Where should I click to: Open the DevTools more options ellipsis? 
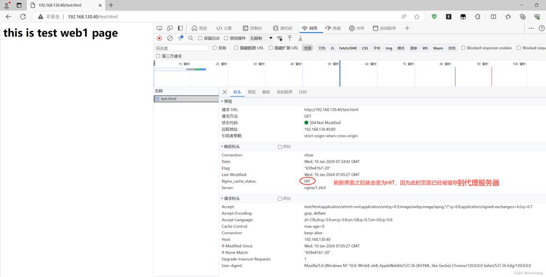[x=531, y=28]
